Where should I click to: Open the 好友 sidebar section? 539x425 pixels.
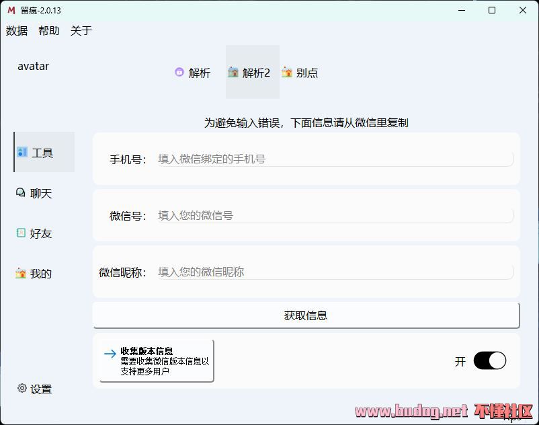click(x=44, y=233)
